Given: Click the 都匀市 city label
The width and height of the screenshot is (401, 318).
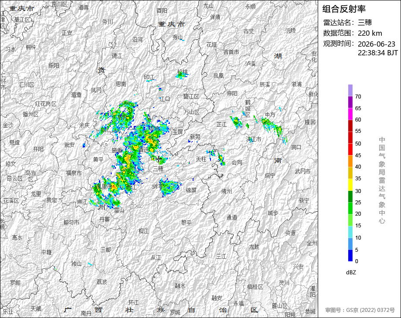Looking at the screenshot, I should [71, 222].
